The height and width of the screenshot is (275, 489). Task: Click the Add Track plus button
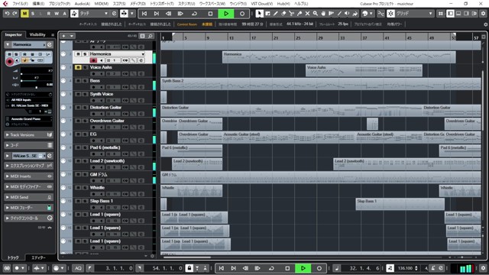tap(63, 36)
